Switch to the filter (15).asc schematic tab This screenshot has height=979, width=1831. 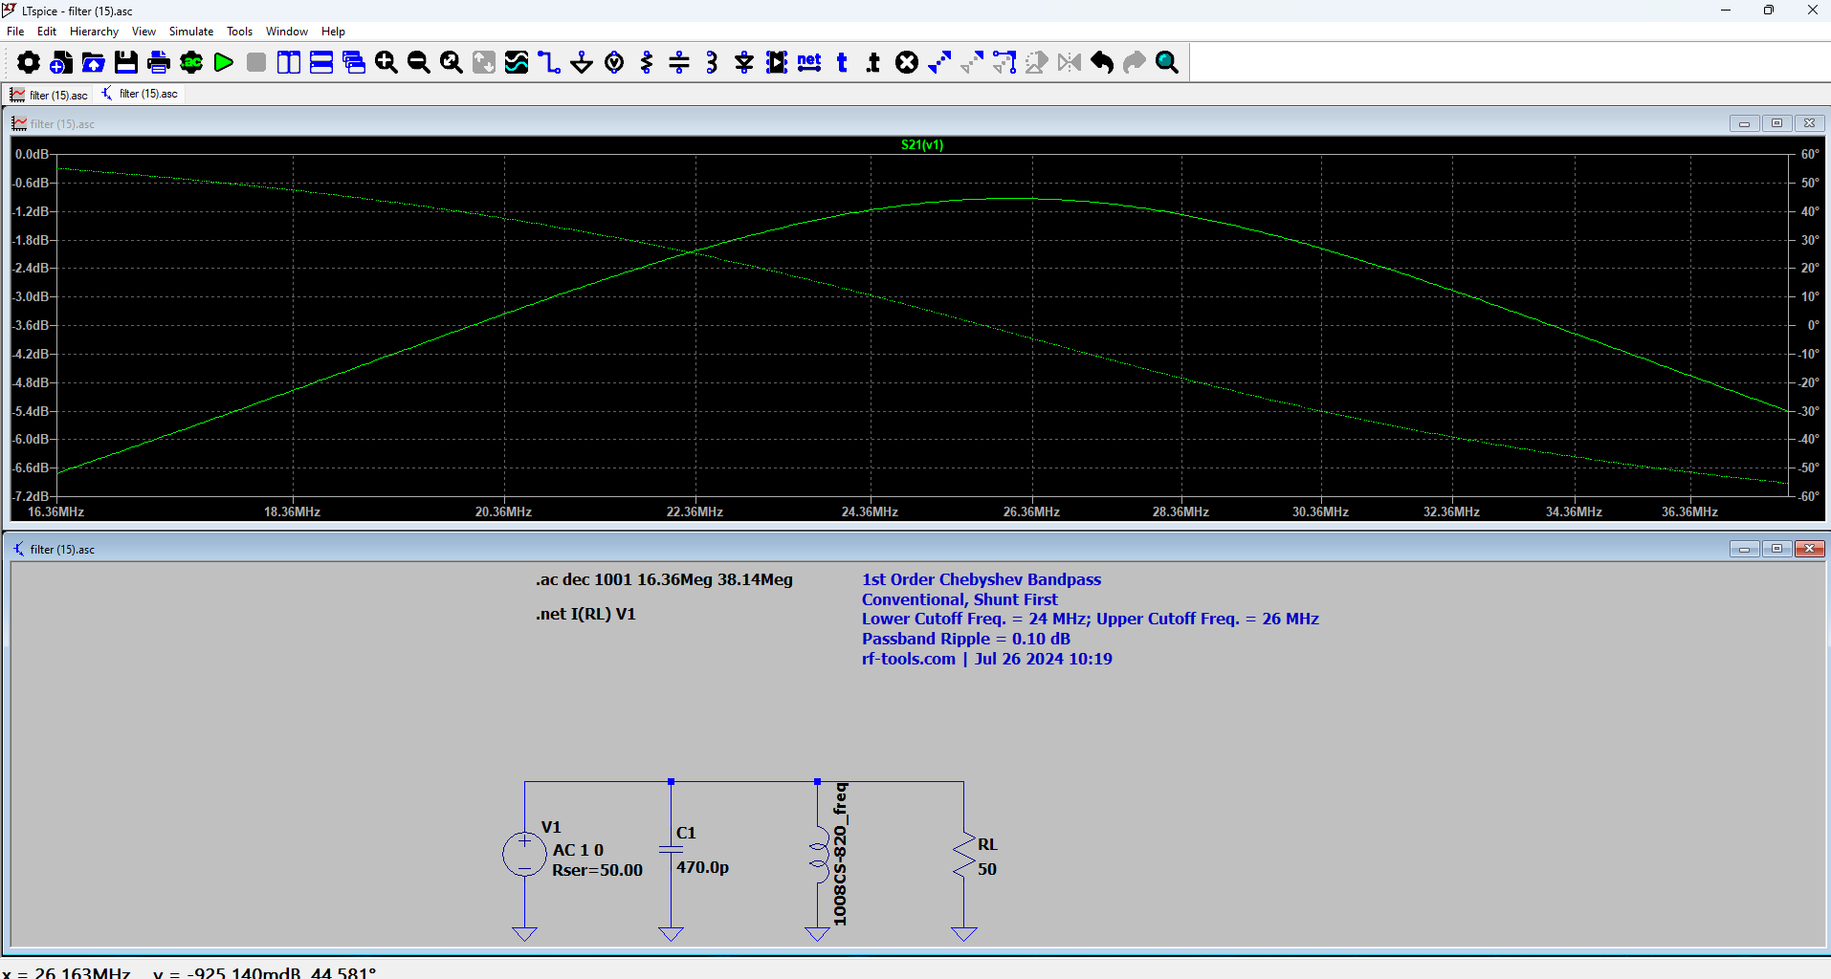(140, 94)
